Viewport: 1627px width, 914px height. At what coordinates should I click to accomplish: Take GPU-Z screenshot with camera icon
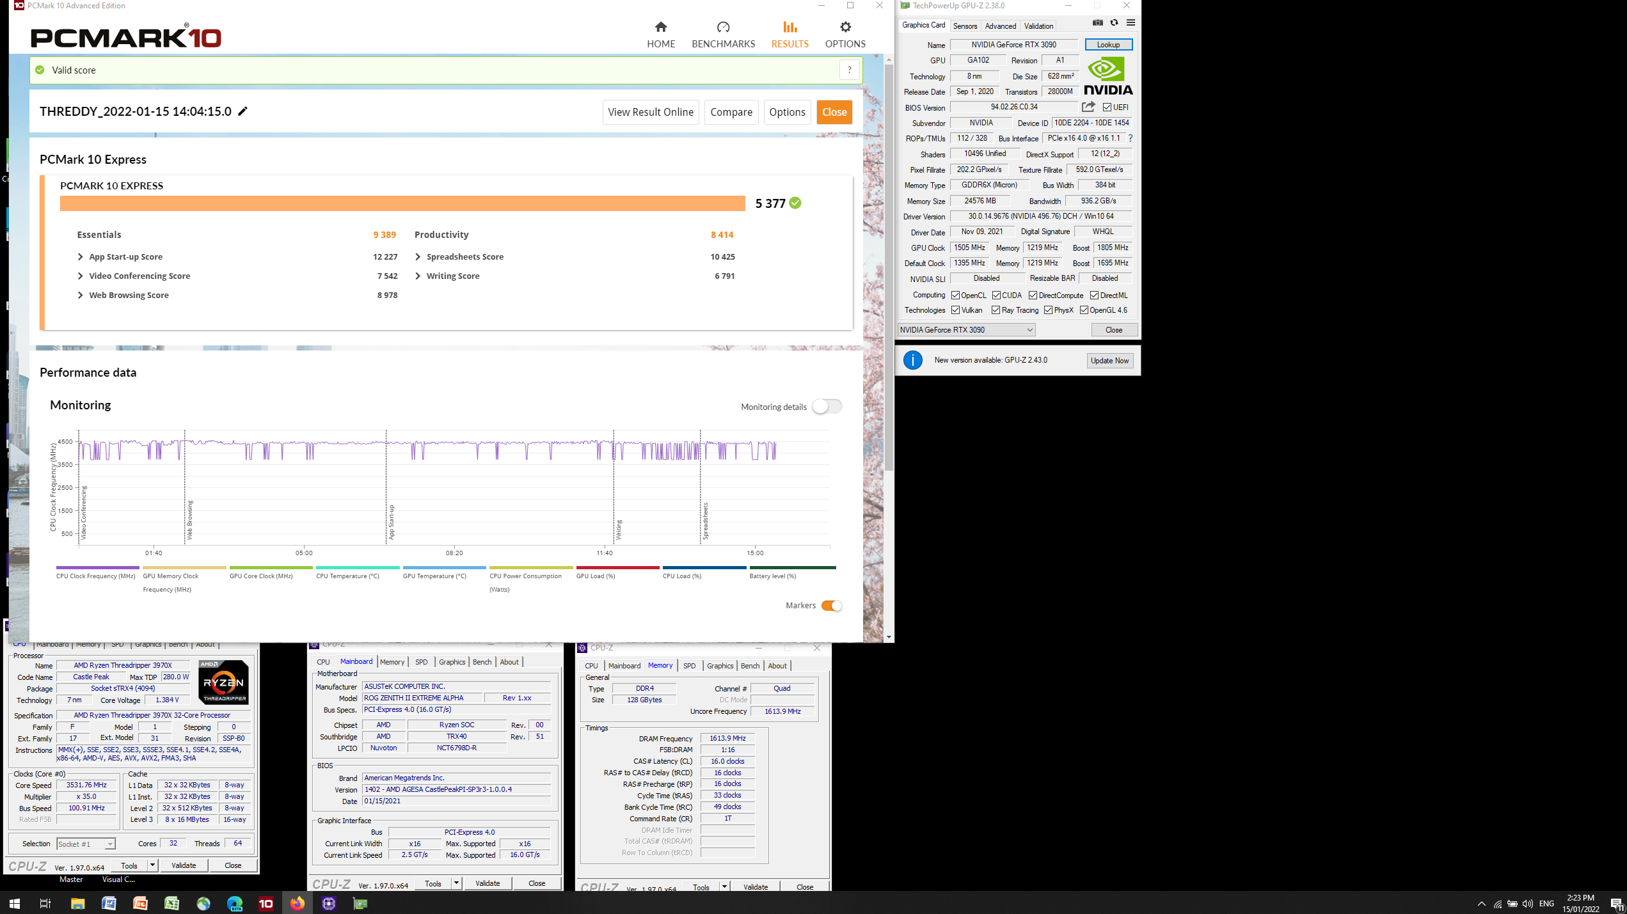(1098, 23)
